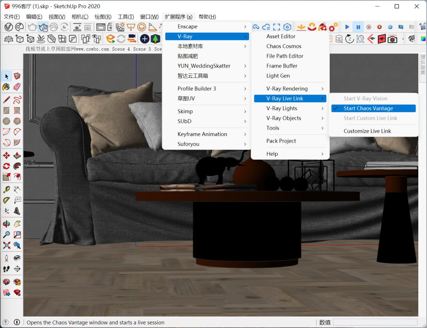Select the Rectangle tool

(x=6, y=110)
